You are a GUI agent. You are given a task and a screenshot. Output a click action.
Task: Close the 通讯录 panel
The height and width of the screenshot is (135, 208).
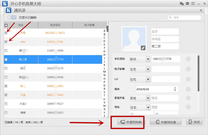point(201,10)
